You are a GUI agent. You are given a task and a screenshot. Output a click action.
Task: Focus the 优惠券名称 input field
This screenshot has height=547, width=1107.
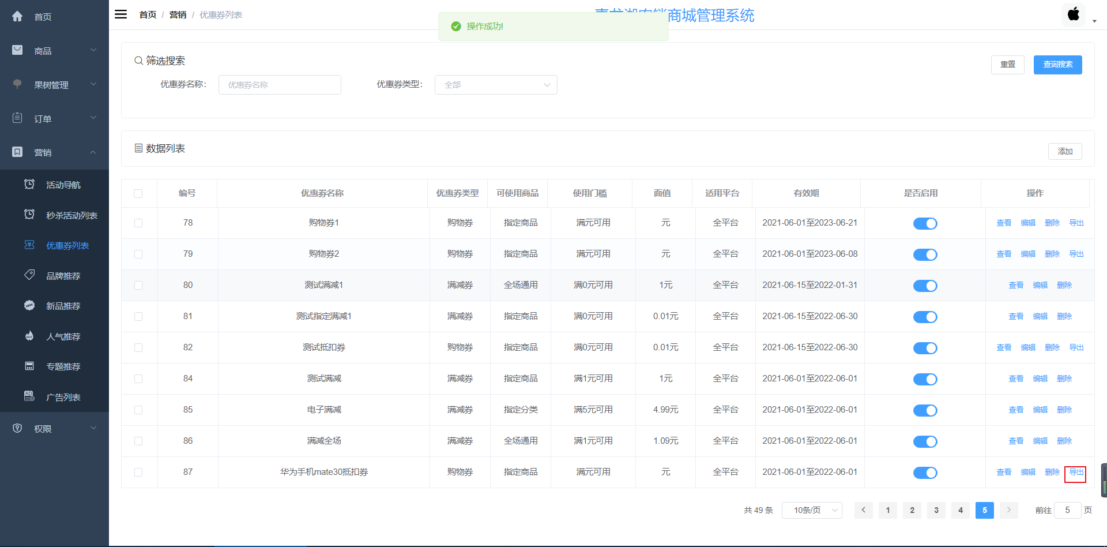click(x=280, y=85)
